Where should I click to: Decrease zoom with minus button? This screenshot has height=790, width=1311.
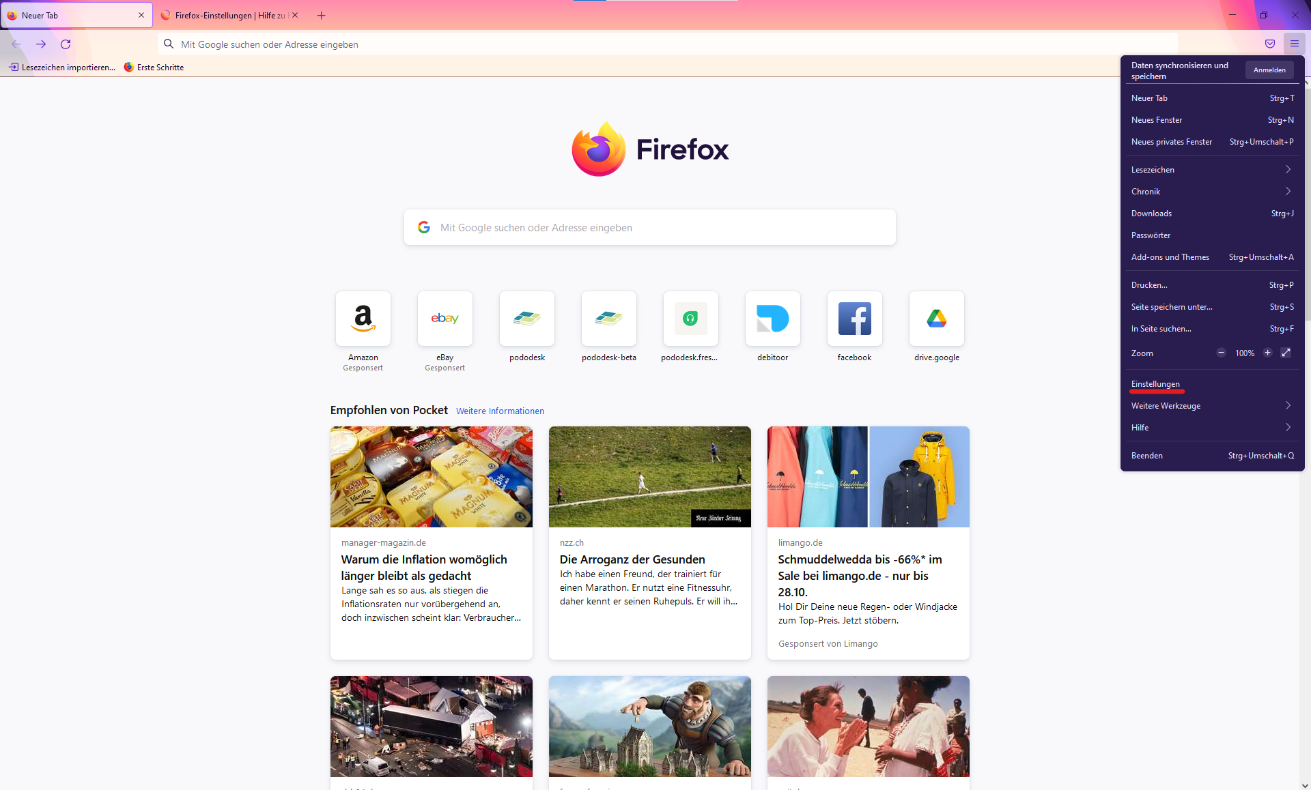click(x=1221, y=353)
